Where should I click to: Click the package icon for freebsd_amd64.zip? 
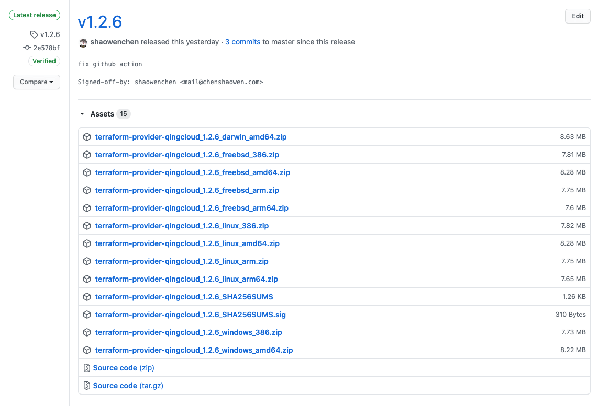[x=87, y=172]
